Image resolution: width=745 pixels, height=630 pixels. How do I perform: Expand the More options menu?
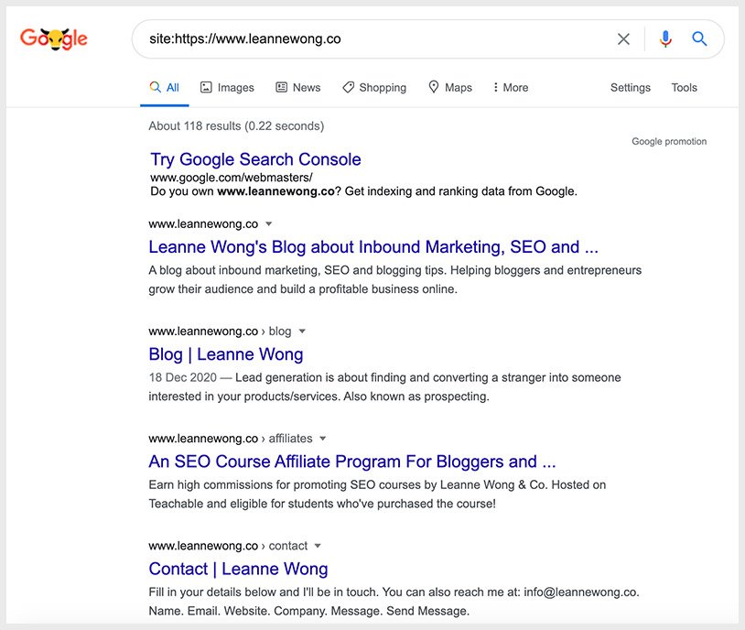coord(511,88)
